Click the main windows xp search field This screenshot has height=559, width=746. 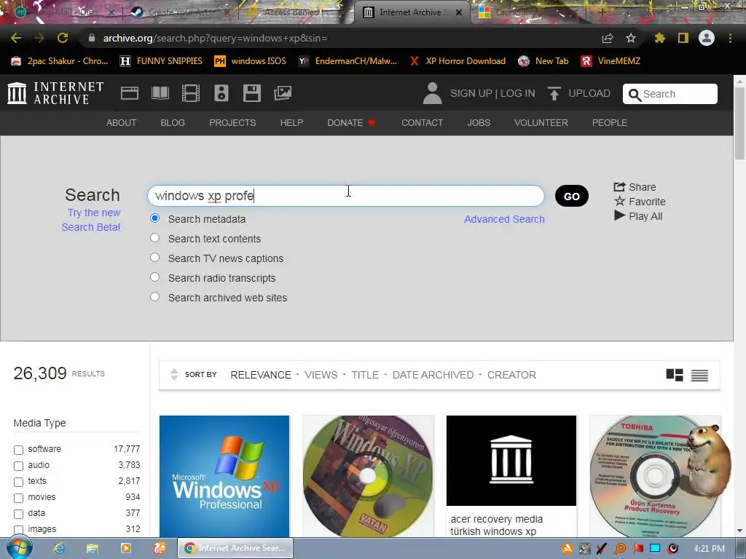(346, 196)
